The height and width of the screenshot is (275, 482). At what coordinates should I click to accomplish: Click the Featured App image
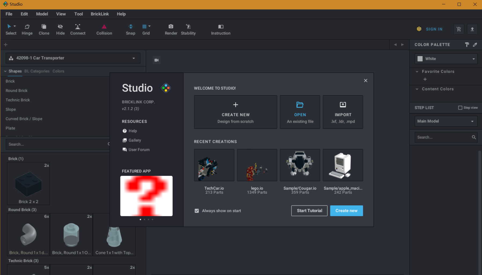coord(146,196)
